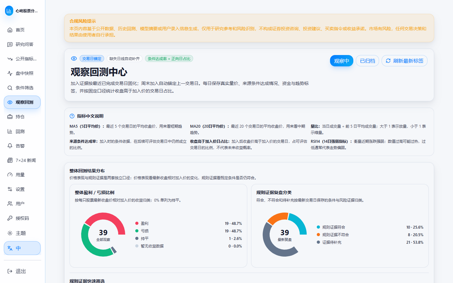Toggle the 主题 sun icon

[10, 233]
